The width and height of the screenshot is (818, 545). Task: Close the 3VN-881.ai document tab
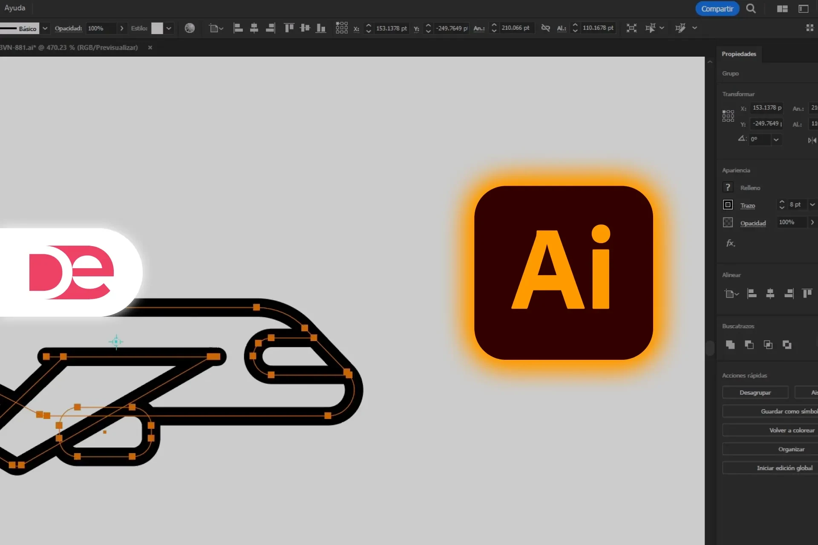coord(150,48)
